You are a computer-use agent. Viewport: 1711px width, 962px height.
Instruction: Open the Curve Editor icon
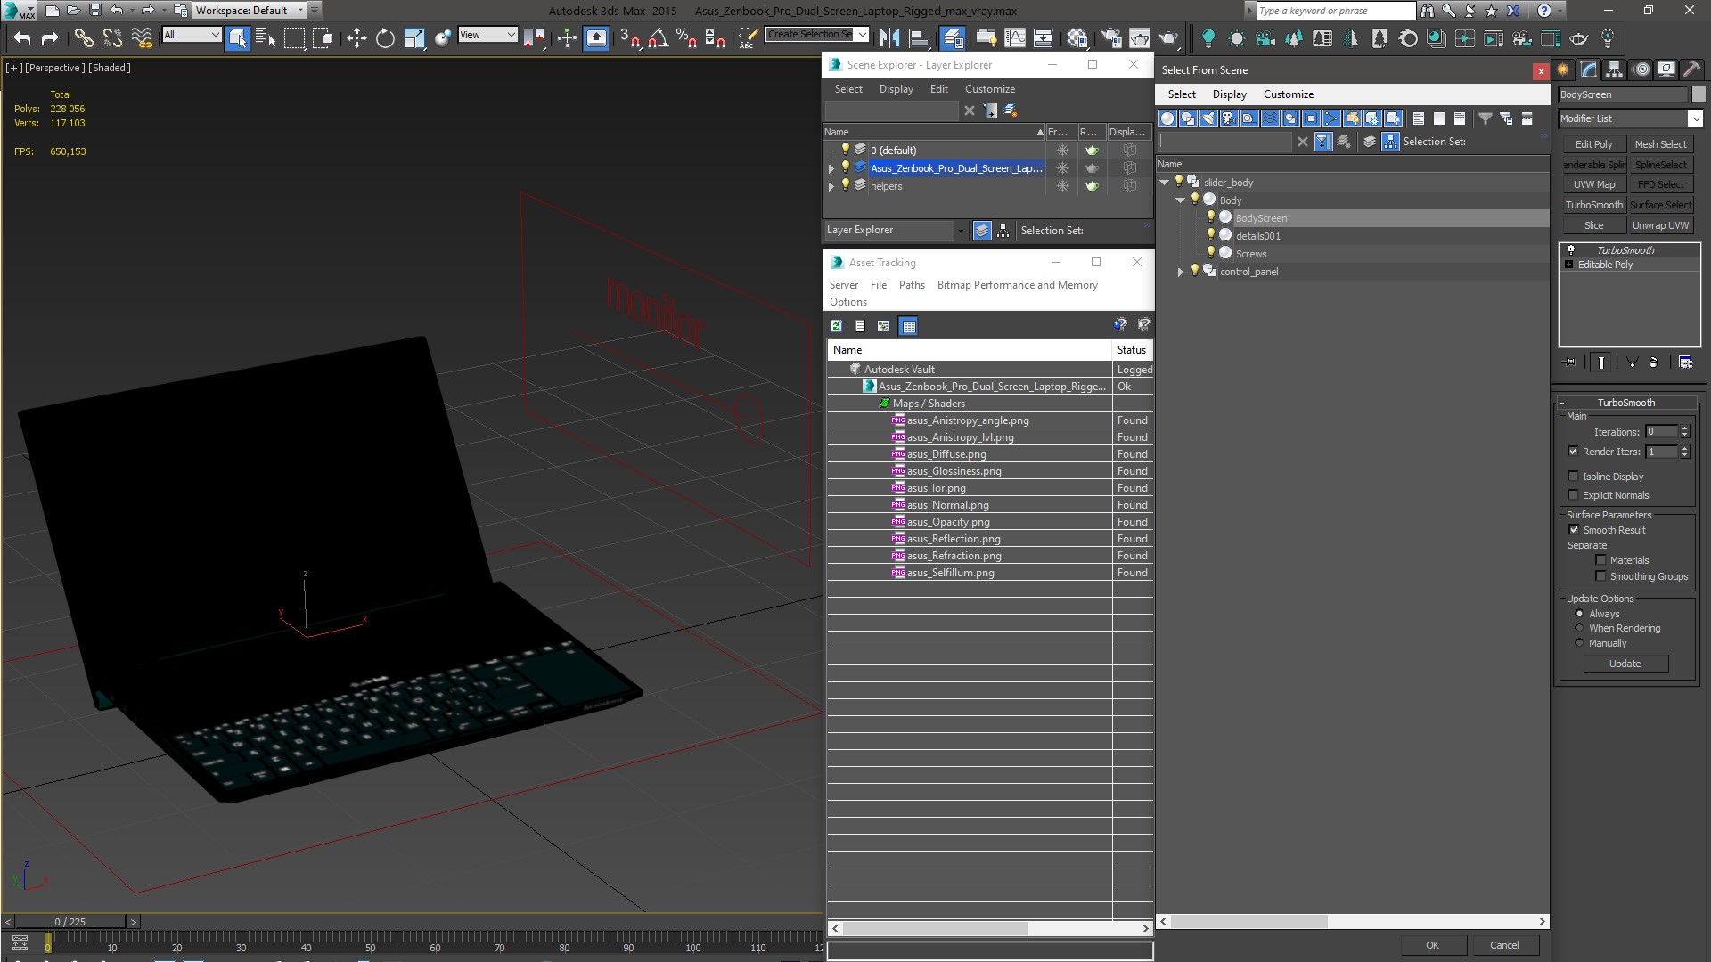1015,37
